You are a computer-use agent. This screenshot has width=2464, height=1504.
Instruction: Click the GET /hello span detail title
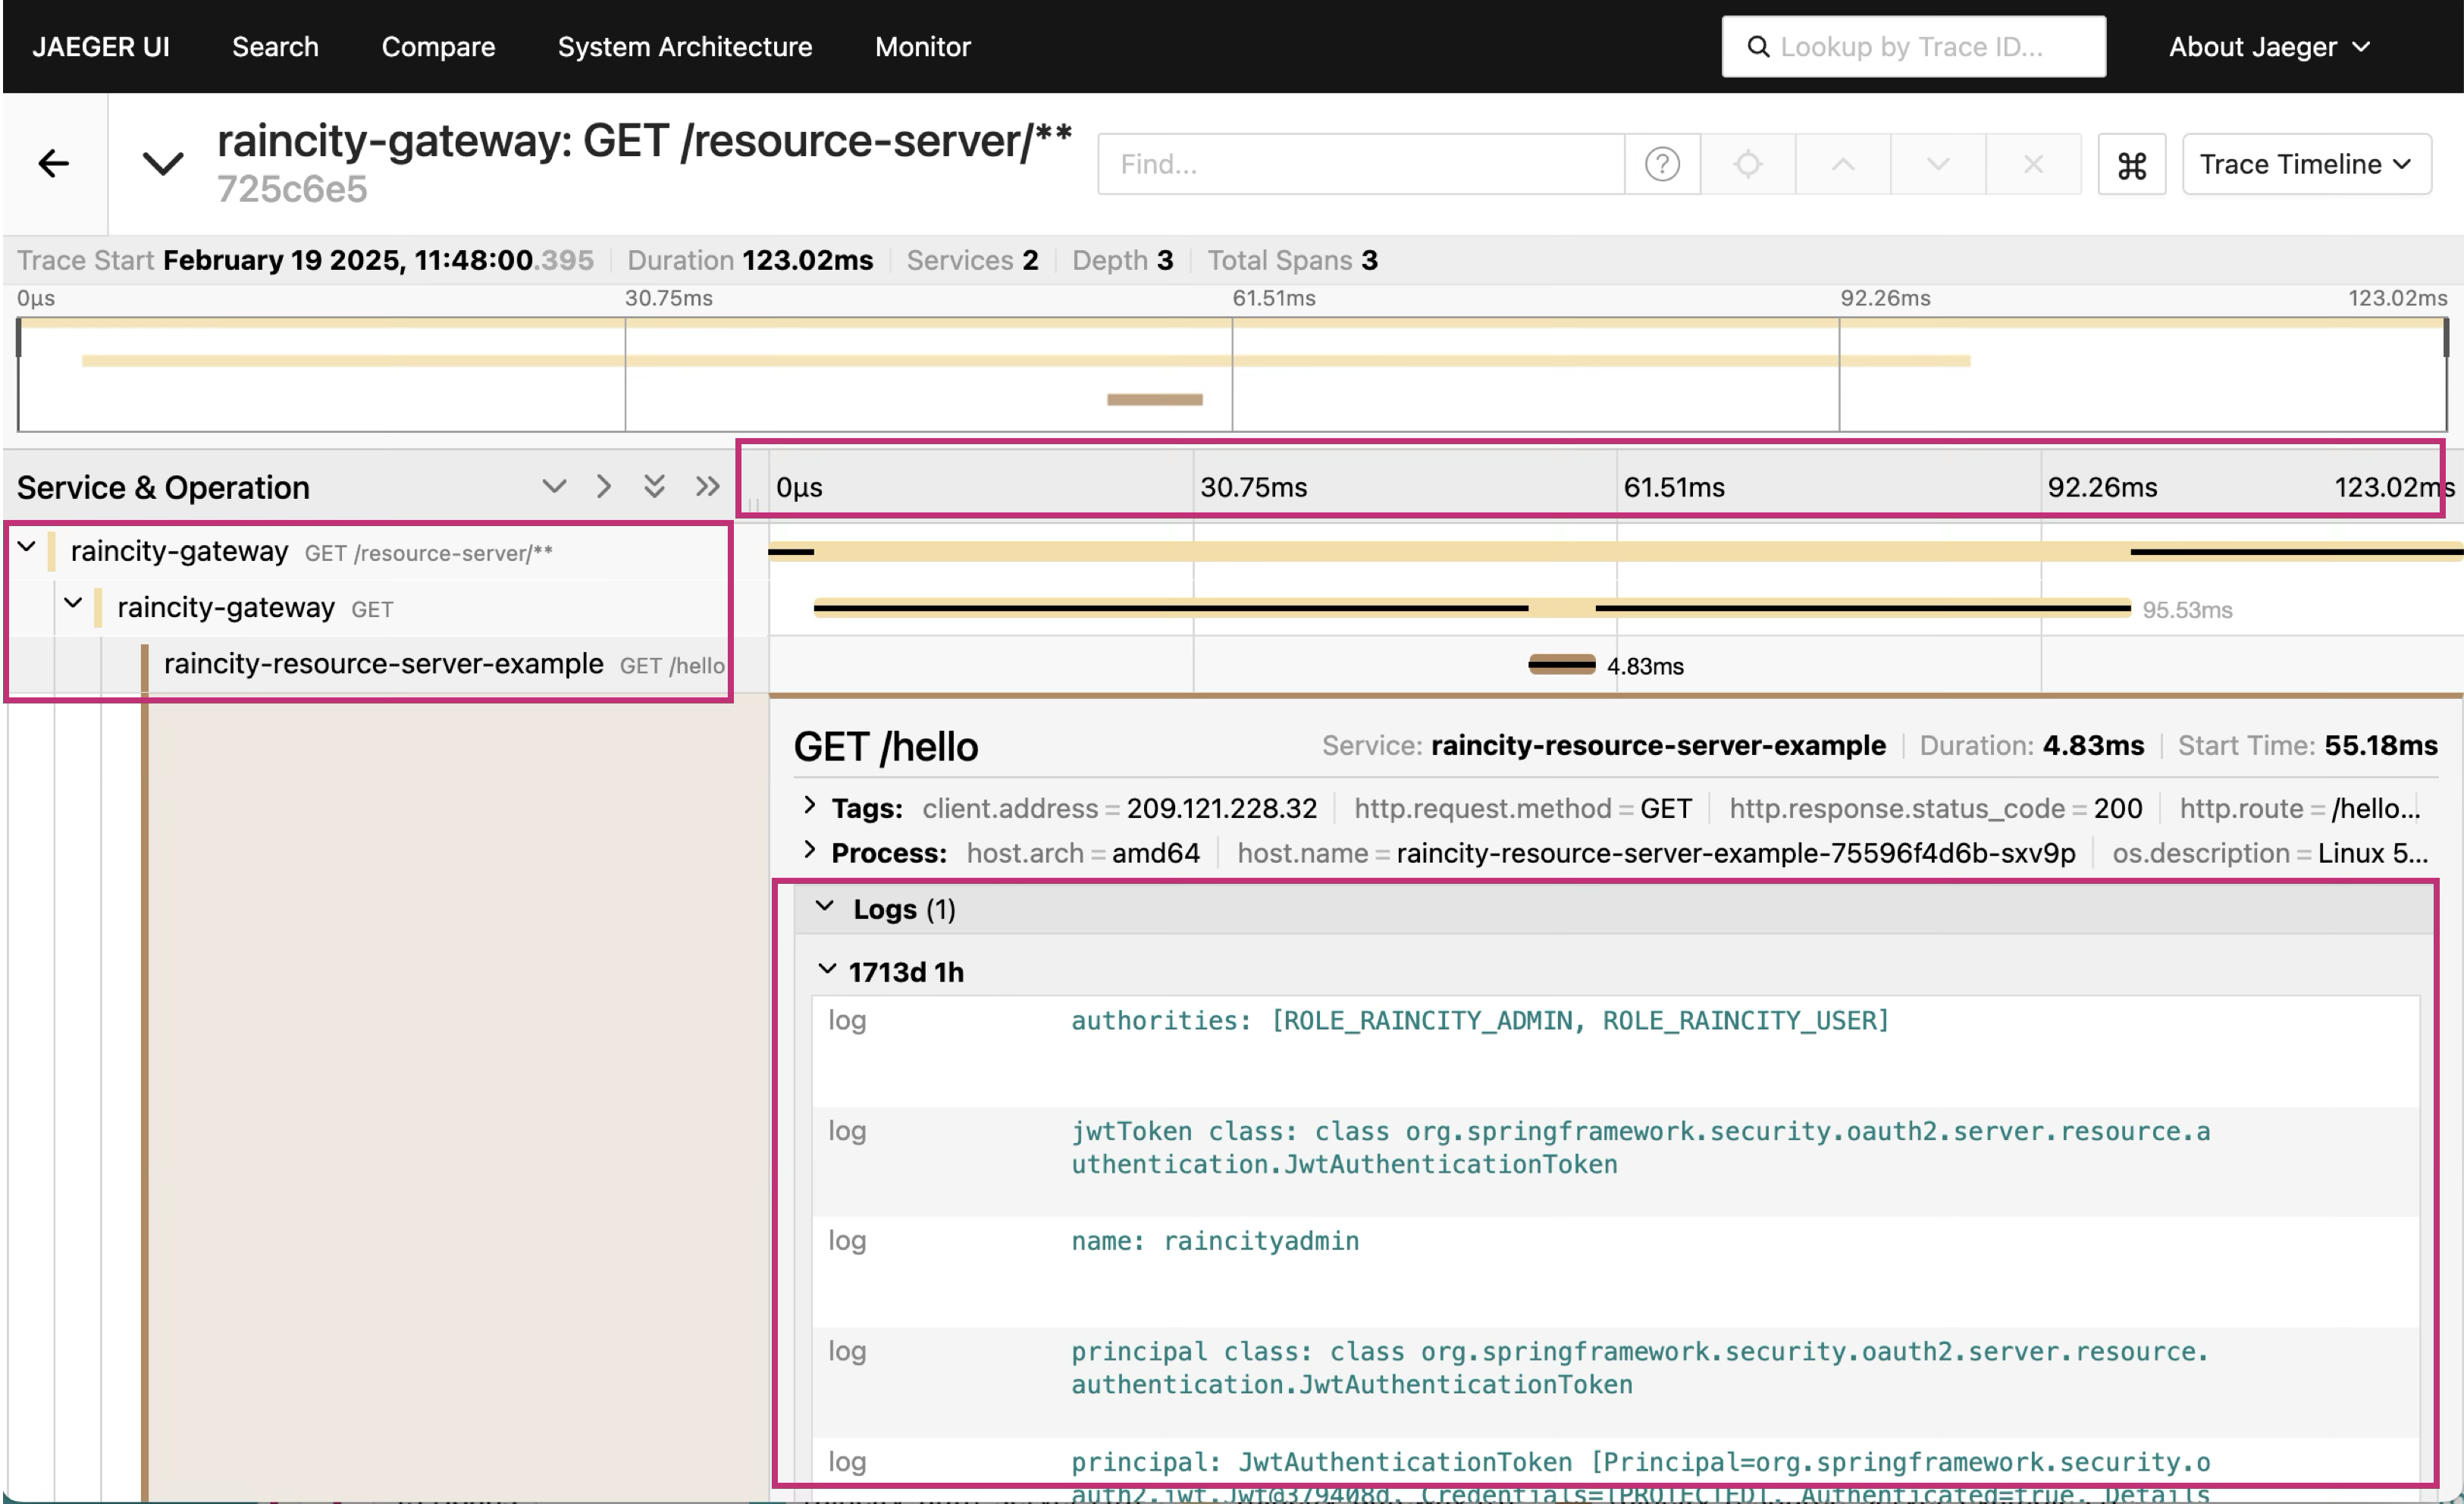click(x=886, y=747)
